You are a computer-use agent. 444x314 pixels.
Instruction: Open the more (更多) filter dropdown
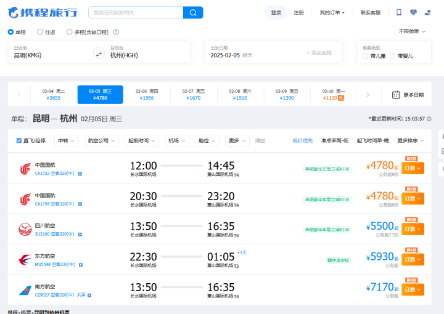tap(237, 140)
